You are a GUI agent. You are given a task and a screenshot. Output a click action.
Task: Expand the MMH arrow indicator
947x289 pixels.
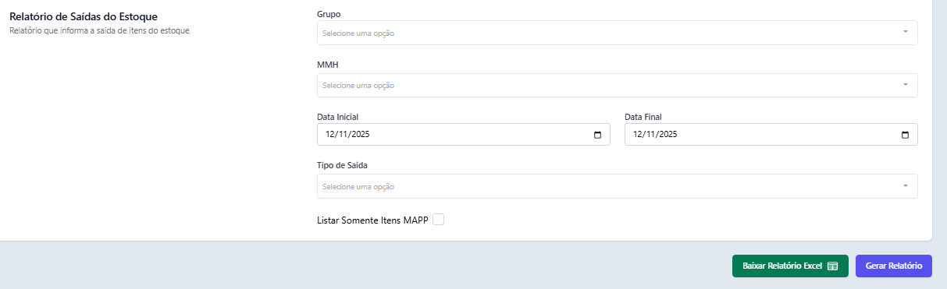[x=906, y=85]
